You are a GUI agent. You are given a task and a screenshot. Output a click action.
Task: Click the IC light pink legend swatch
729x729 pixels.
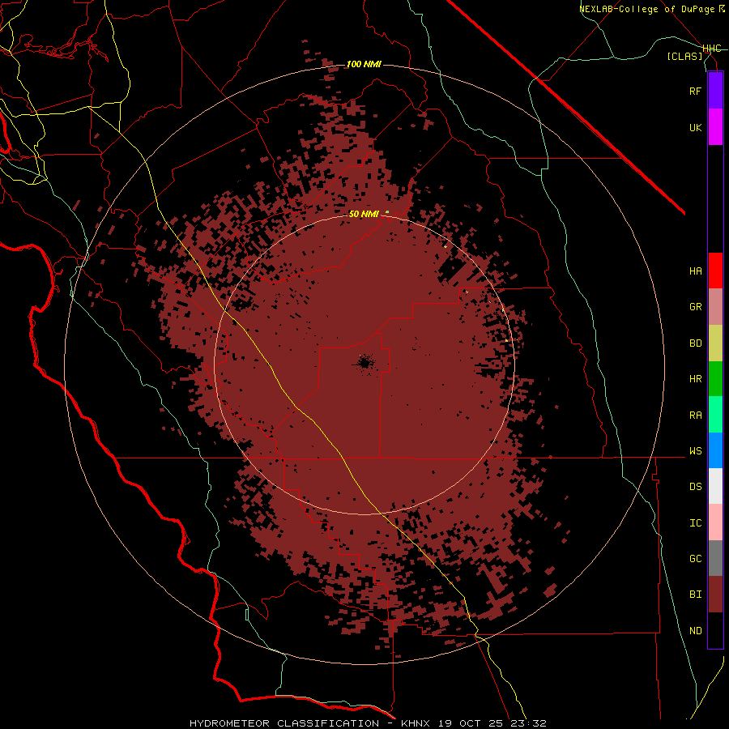click(715, 522)
